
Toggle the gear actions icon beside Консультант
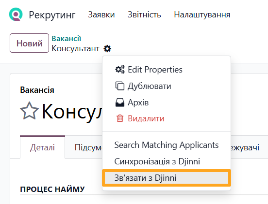tap(107, 49)
